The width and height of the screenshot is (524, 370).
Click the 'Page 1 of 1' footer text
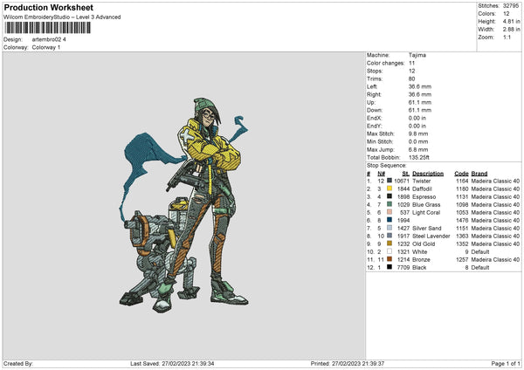(x=506, y=363)
